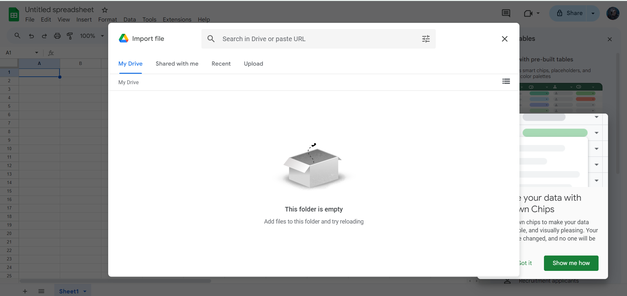The height and width of the screenshot is (296, 627).
Task: Open advanced search filter options icon
Action: [426, 39]
